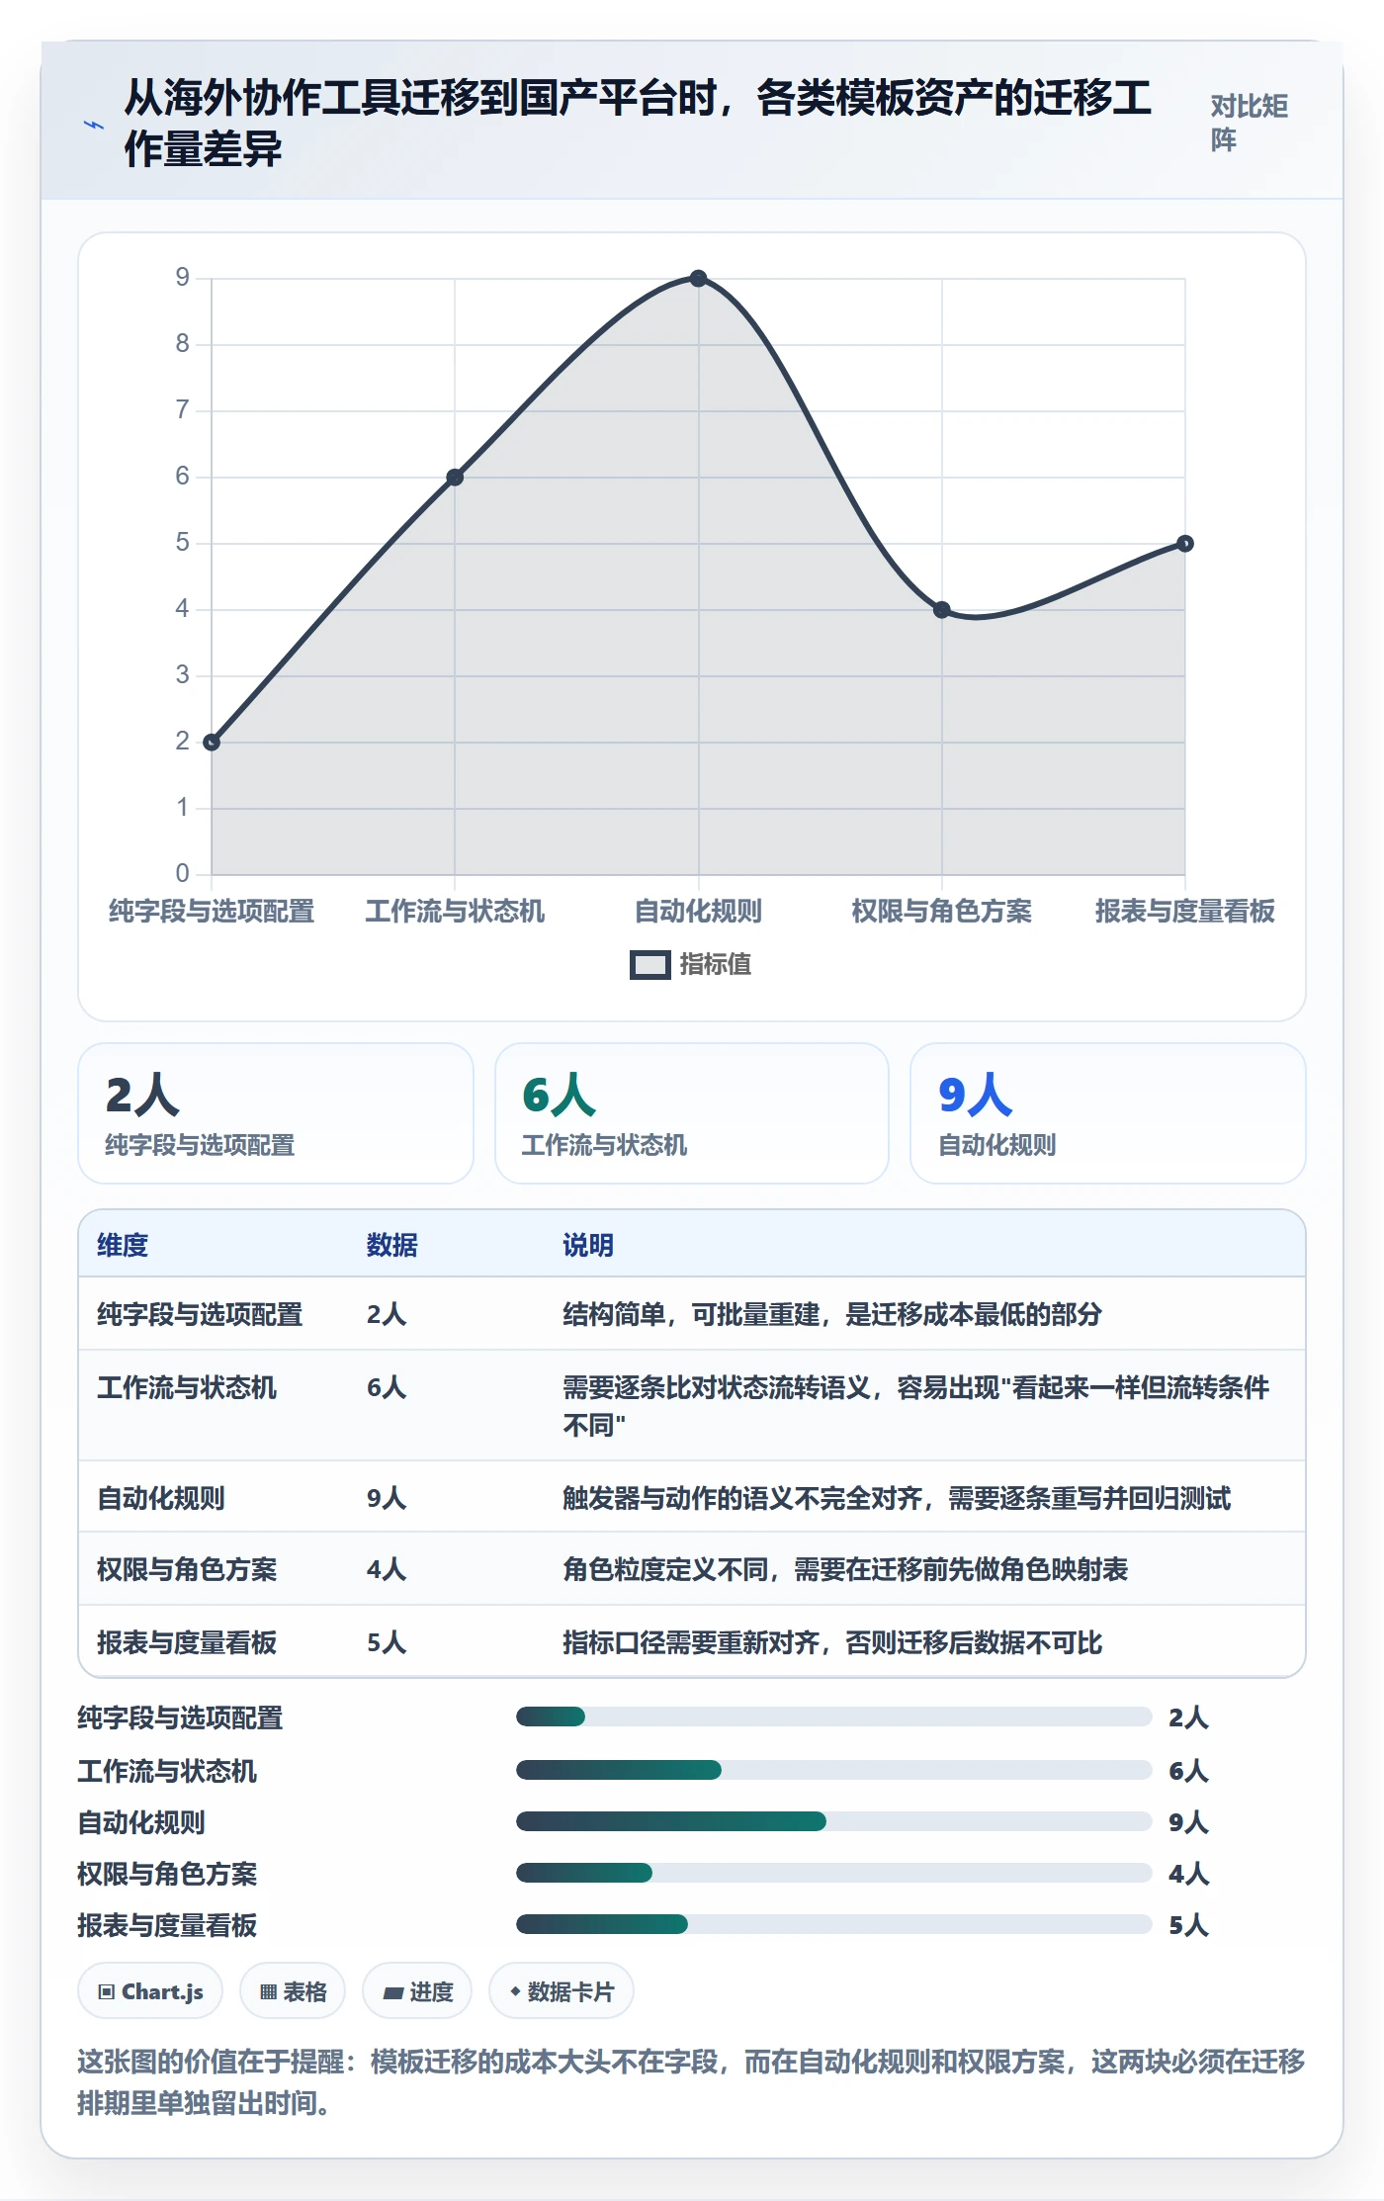Click table cell 自动化规则 in the 维度 column
The width and height of the screenshot is (1384, 2201).
(x=161, y=1498)
